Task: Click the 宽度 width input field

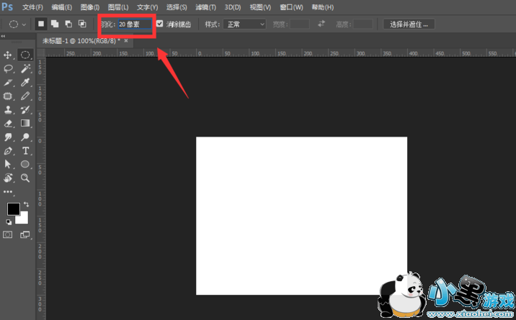Action: pyautogui.click(x=300, y=24)
